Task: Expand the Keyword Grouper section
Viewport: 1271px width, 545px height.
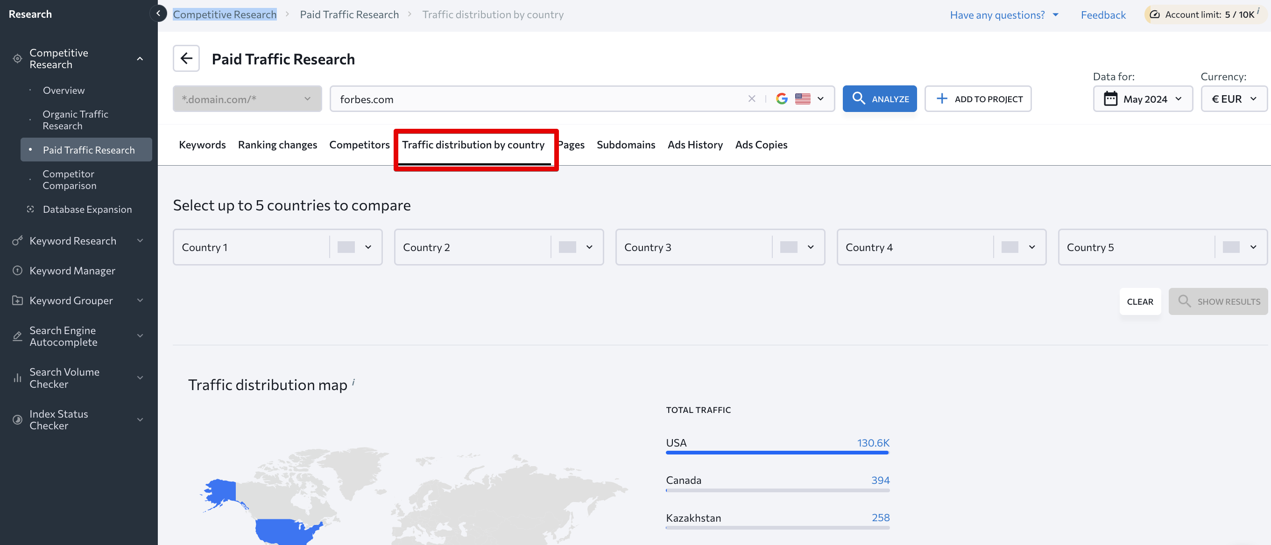Action: click(140, 300)
